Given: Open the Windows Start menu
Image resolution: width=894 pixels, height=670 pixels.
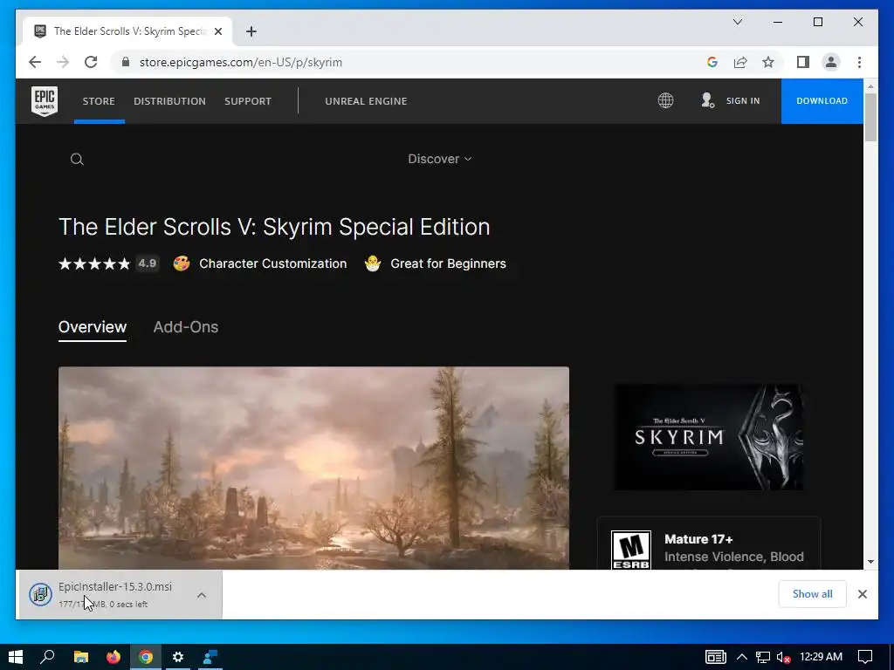Looking at the screenshot, I should point(16,657).
